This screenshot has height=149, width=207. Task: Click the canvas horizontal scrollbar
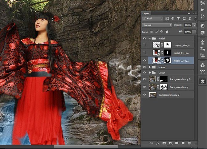tap(86, 147)
